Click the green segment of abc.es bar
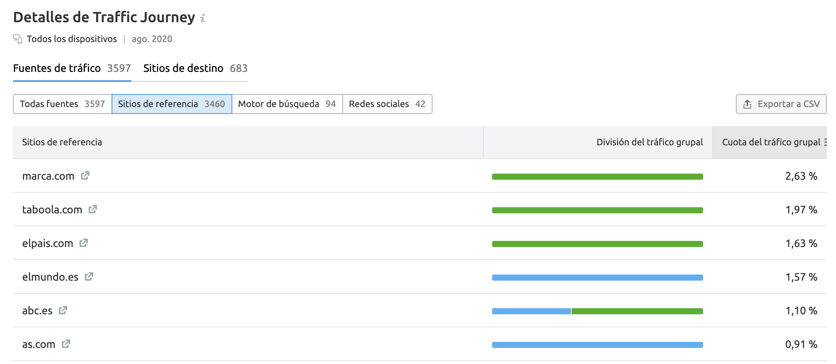The height and width of the screenshot is (364, 836). 637,311
